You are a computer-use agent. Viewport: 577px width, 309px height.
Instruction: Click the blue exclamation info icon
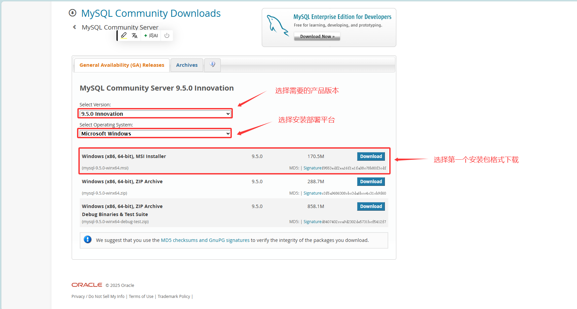coord(87,240)
